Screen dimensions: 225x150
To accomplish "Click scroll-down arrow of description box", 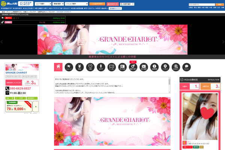I will tap(169, 92).
